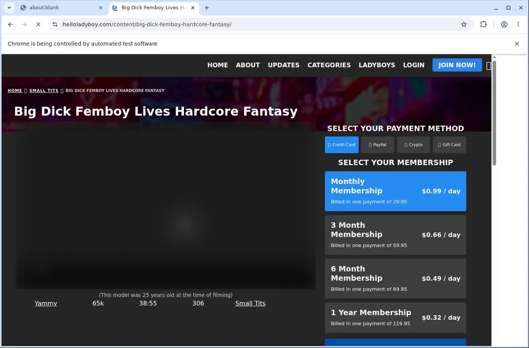Open the site information icon in address bar
This screenshot has width=529, height=348.
tap(55, 25)
